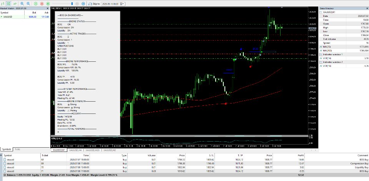Image resolution: width=369 pixels, height=181 pixels.
Task: Select trade ticket 68 row icon
Action: (x=5, y=160)
